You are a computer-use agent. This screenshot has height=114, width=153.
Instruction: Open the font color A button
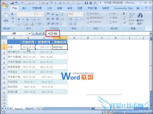pyautogui.click(x=32, y=24)
